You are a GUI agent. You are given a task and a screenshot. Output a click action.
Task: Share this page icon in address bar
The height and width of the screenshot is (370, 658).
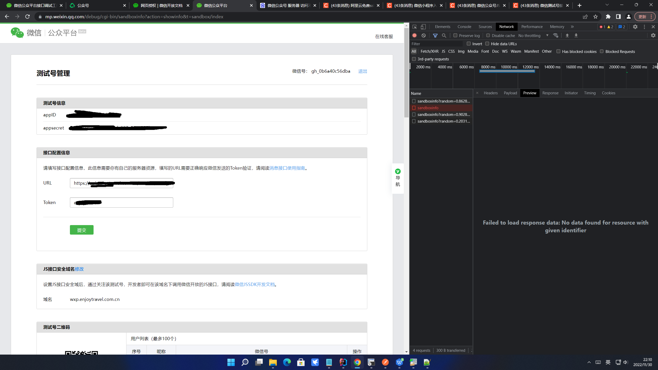tap(585, 17)
